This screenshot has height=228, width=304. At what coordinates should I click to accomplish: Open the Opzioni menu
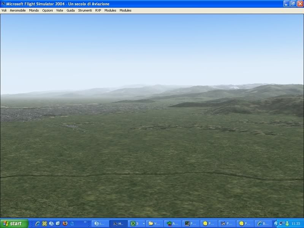(x=47, y=11)
